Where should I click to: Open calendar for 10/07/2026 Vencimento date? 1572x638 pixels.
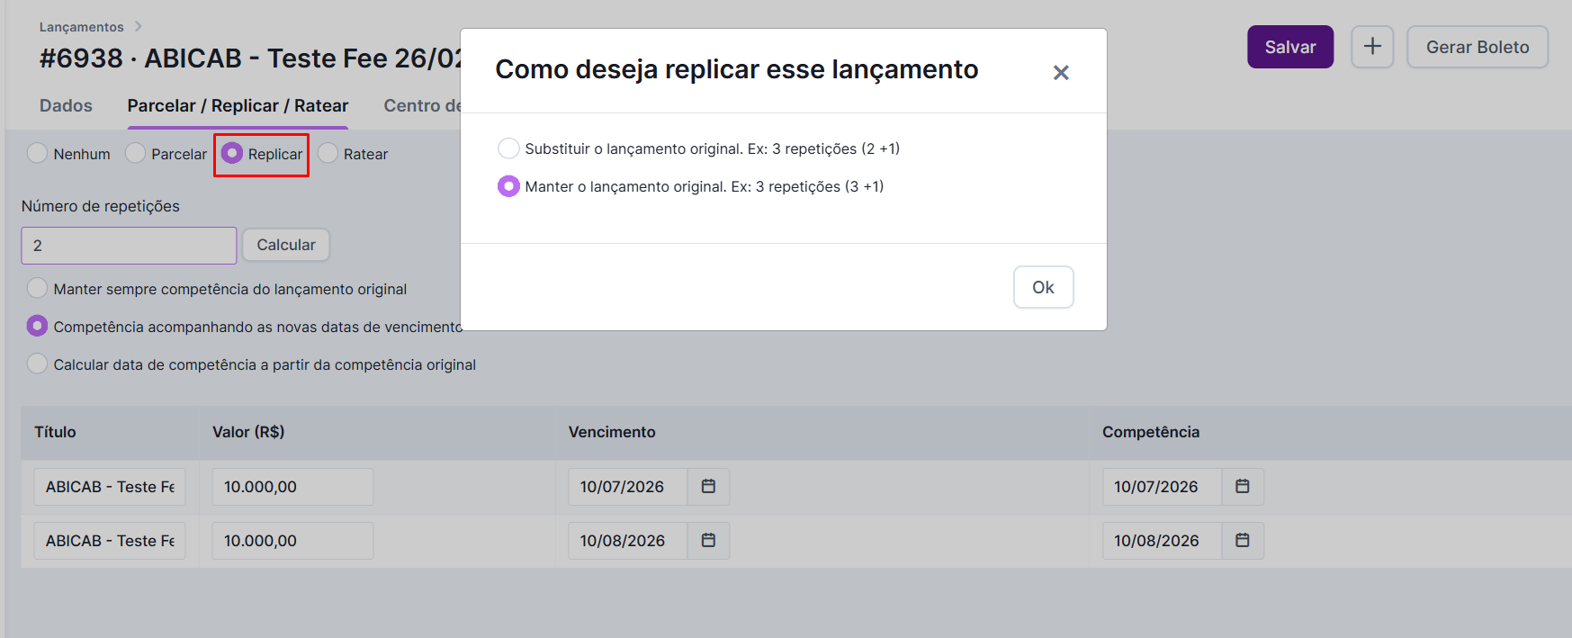tap(708, 487)
